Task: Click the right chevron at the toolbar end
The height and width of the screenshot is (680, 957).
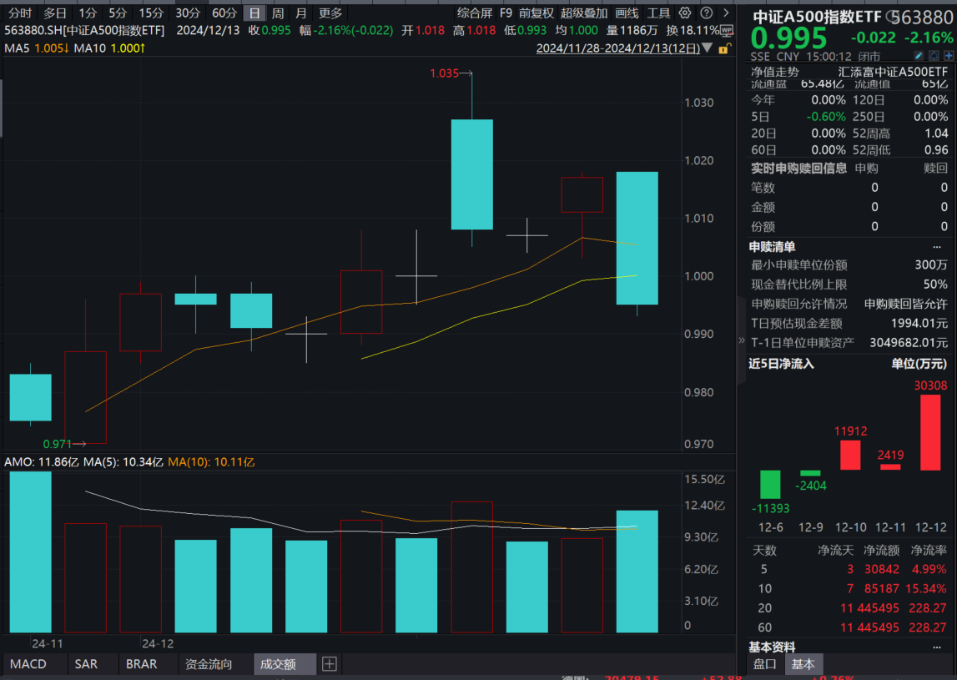Action: coord(726,13)
